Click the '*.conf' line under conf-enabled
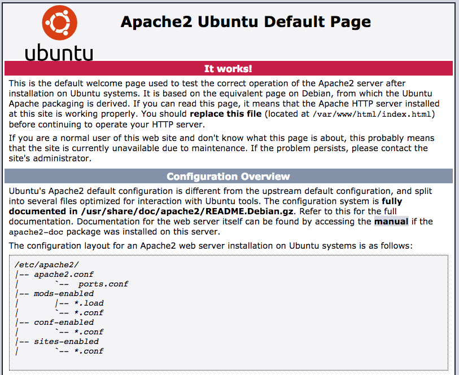Image resolution: width=459 pixels, height=375 pixels. pos(89,332)
